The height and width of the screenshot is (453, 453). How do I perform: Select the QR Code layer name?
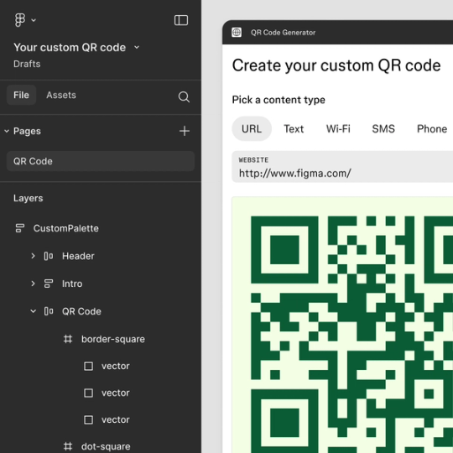[81, 311]
